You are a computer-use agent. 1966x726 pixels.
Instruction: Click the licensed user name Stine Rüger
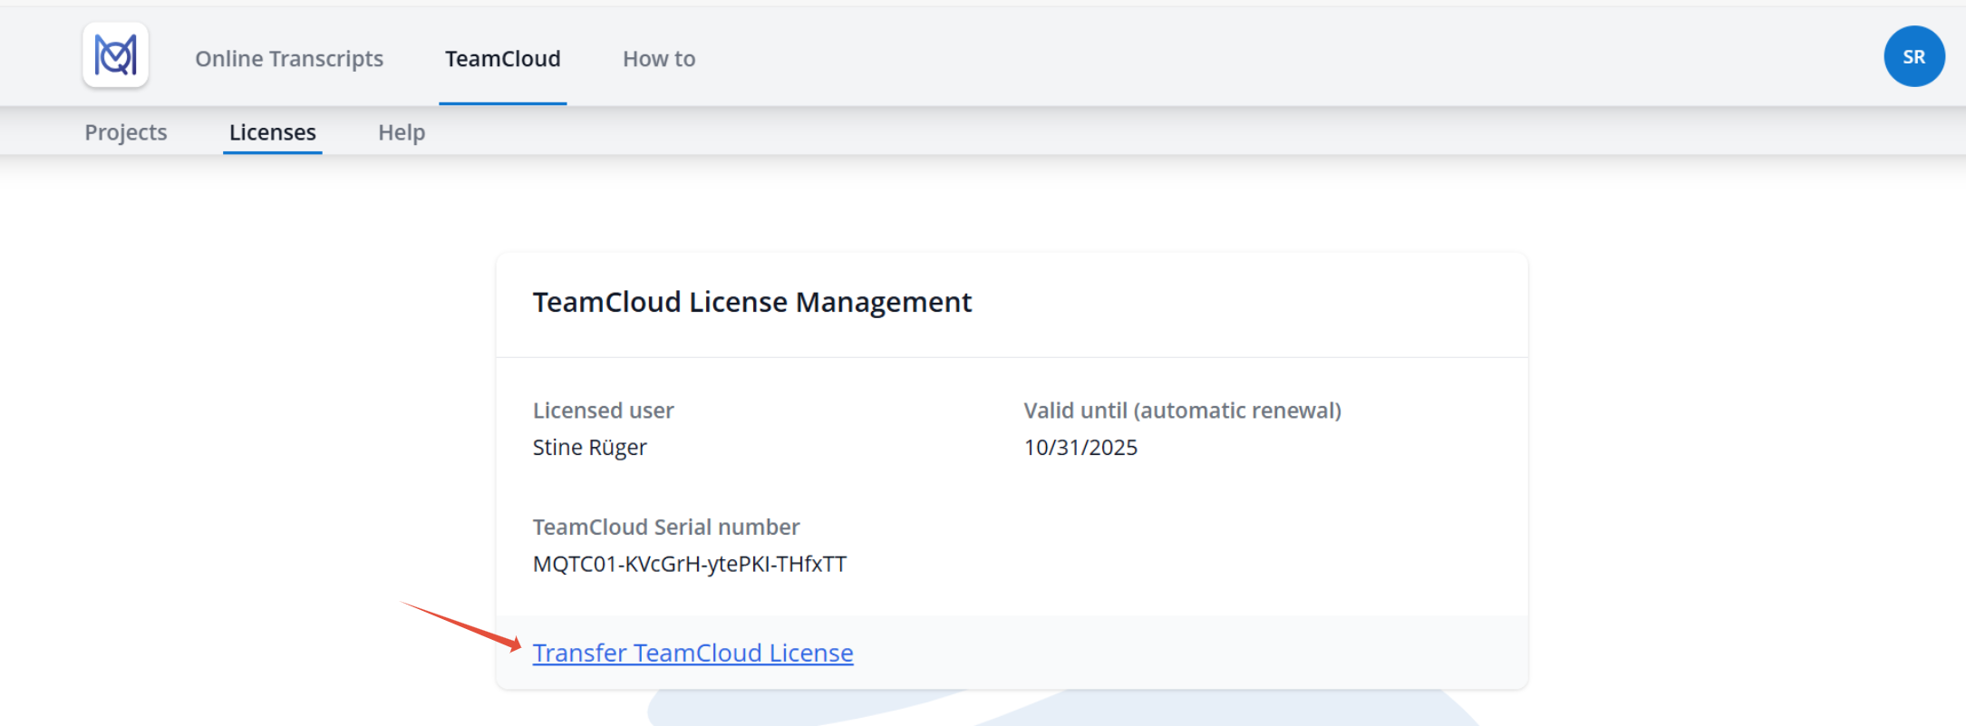click(x=590, y=447)
